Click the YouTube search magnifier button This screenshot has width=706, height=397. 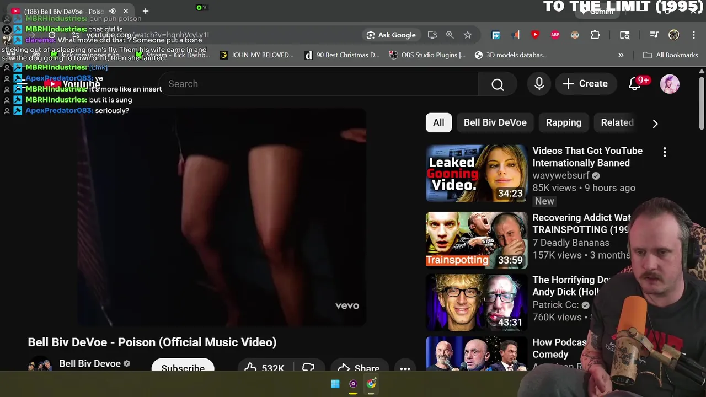pyautogui.click(x=498, y=84)
